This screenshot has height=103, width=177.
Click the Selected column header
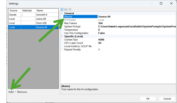[x=28, y=11]
